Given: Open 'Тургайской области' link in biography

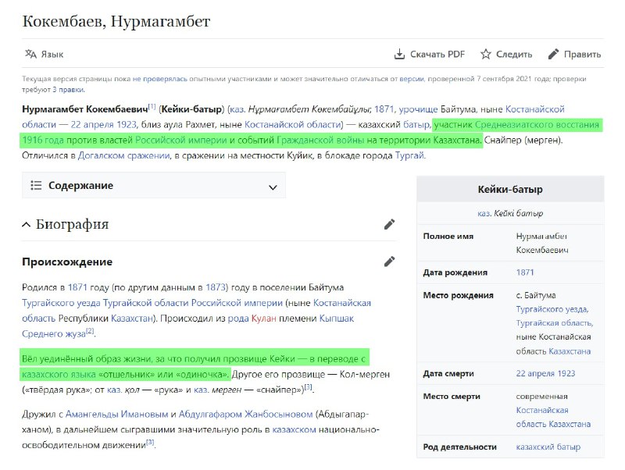Looking at the screenshot, I should pos(145,303).
